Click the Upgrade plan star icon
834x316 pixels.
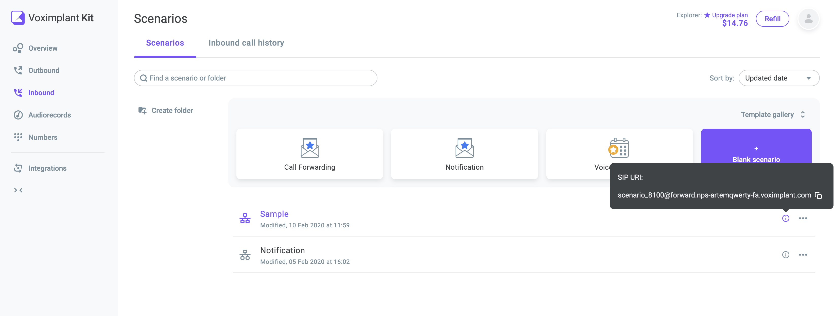pos(707,15)
